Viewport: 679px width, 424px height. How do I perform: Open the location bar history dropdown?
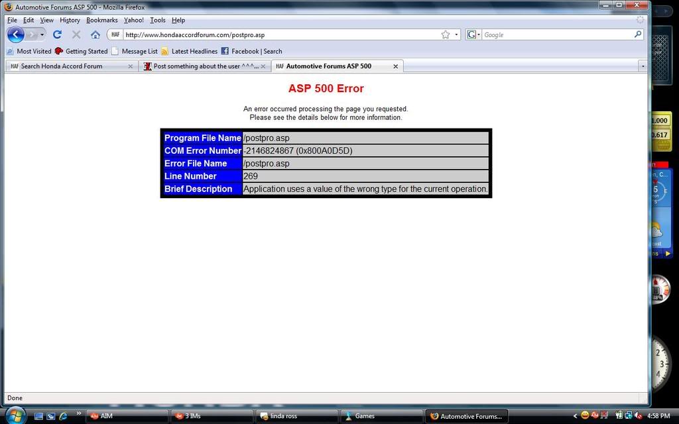pos(458,34)
